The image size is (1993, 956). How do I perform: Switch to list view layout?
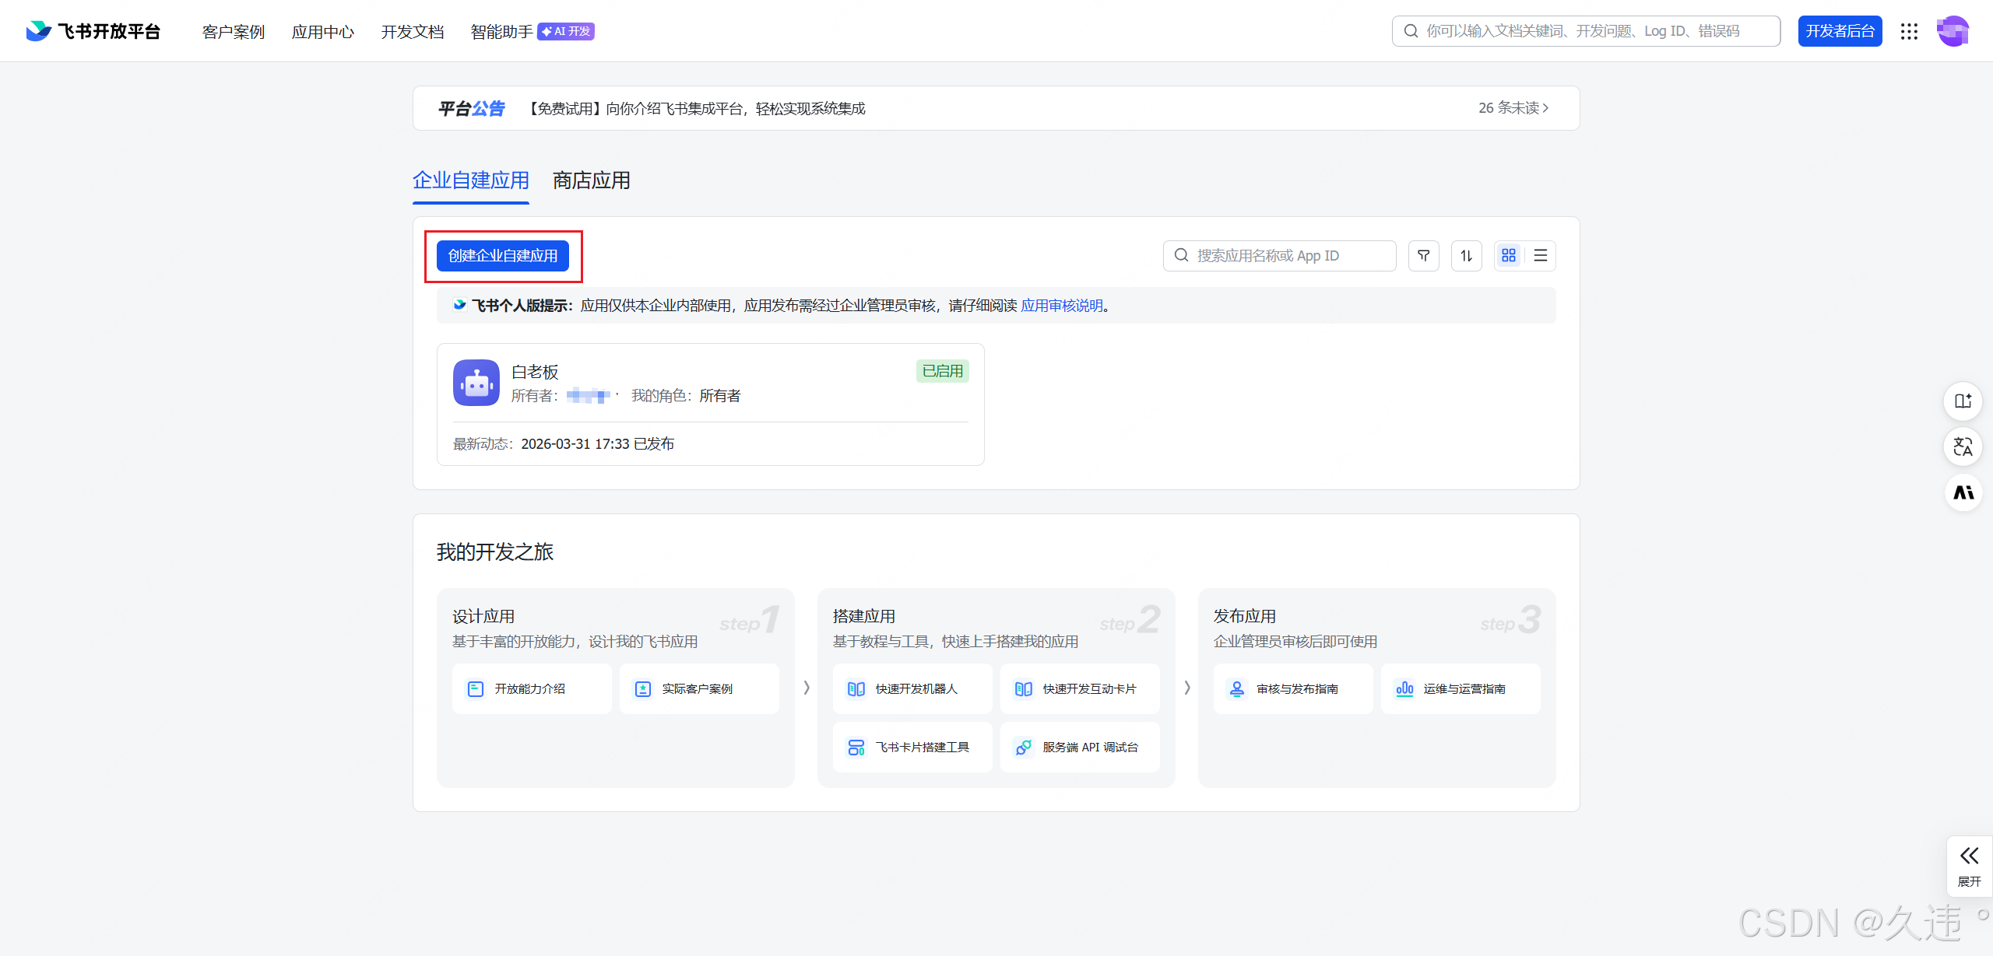(1540, 255)
